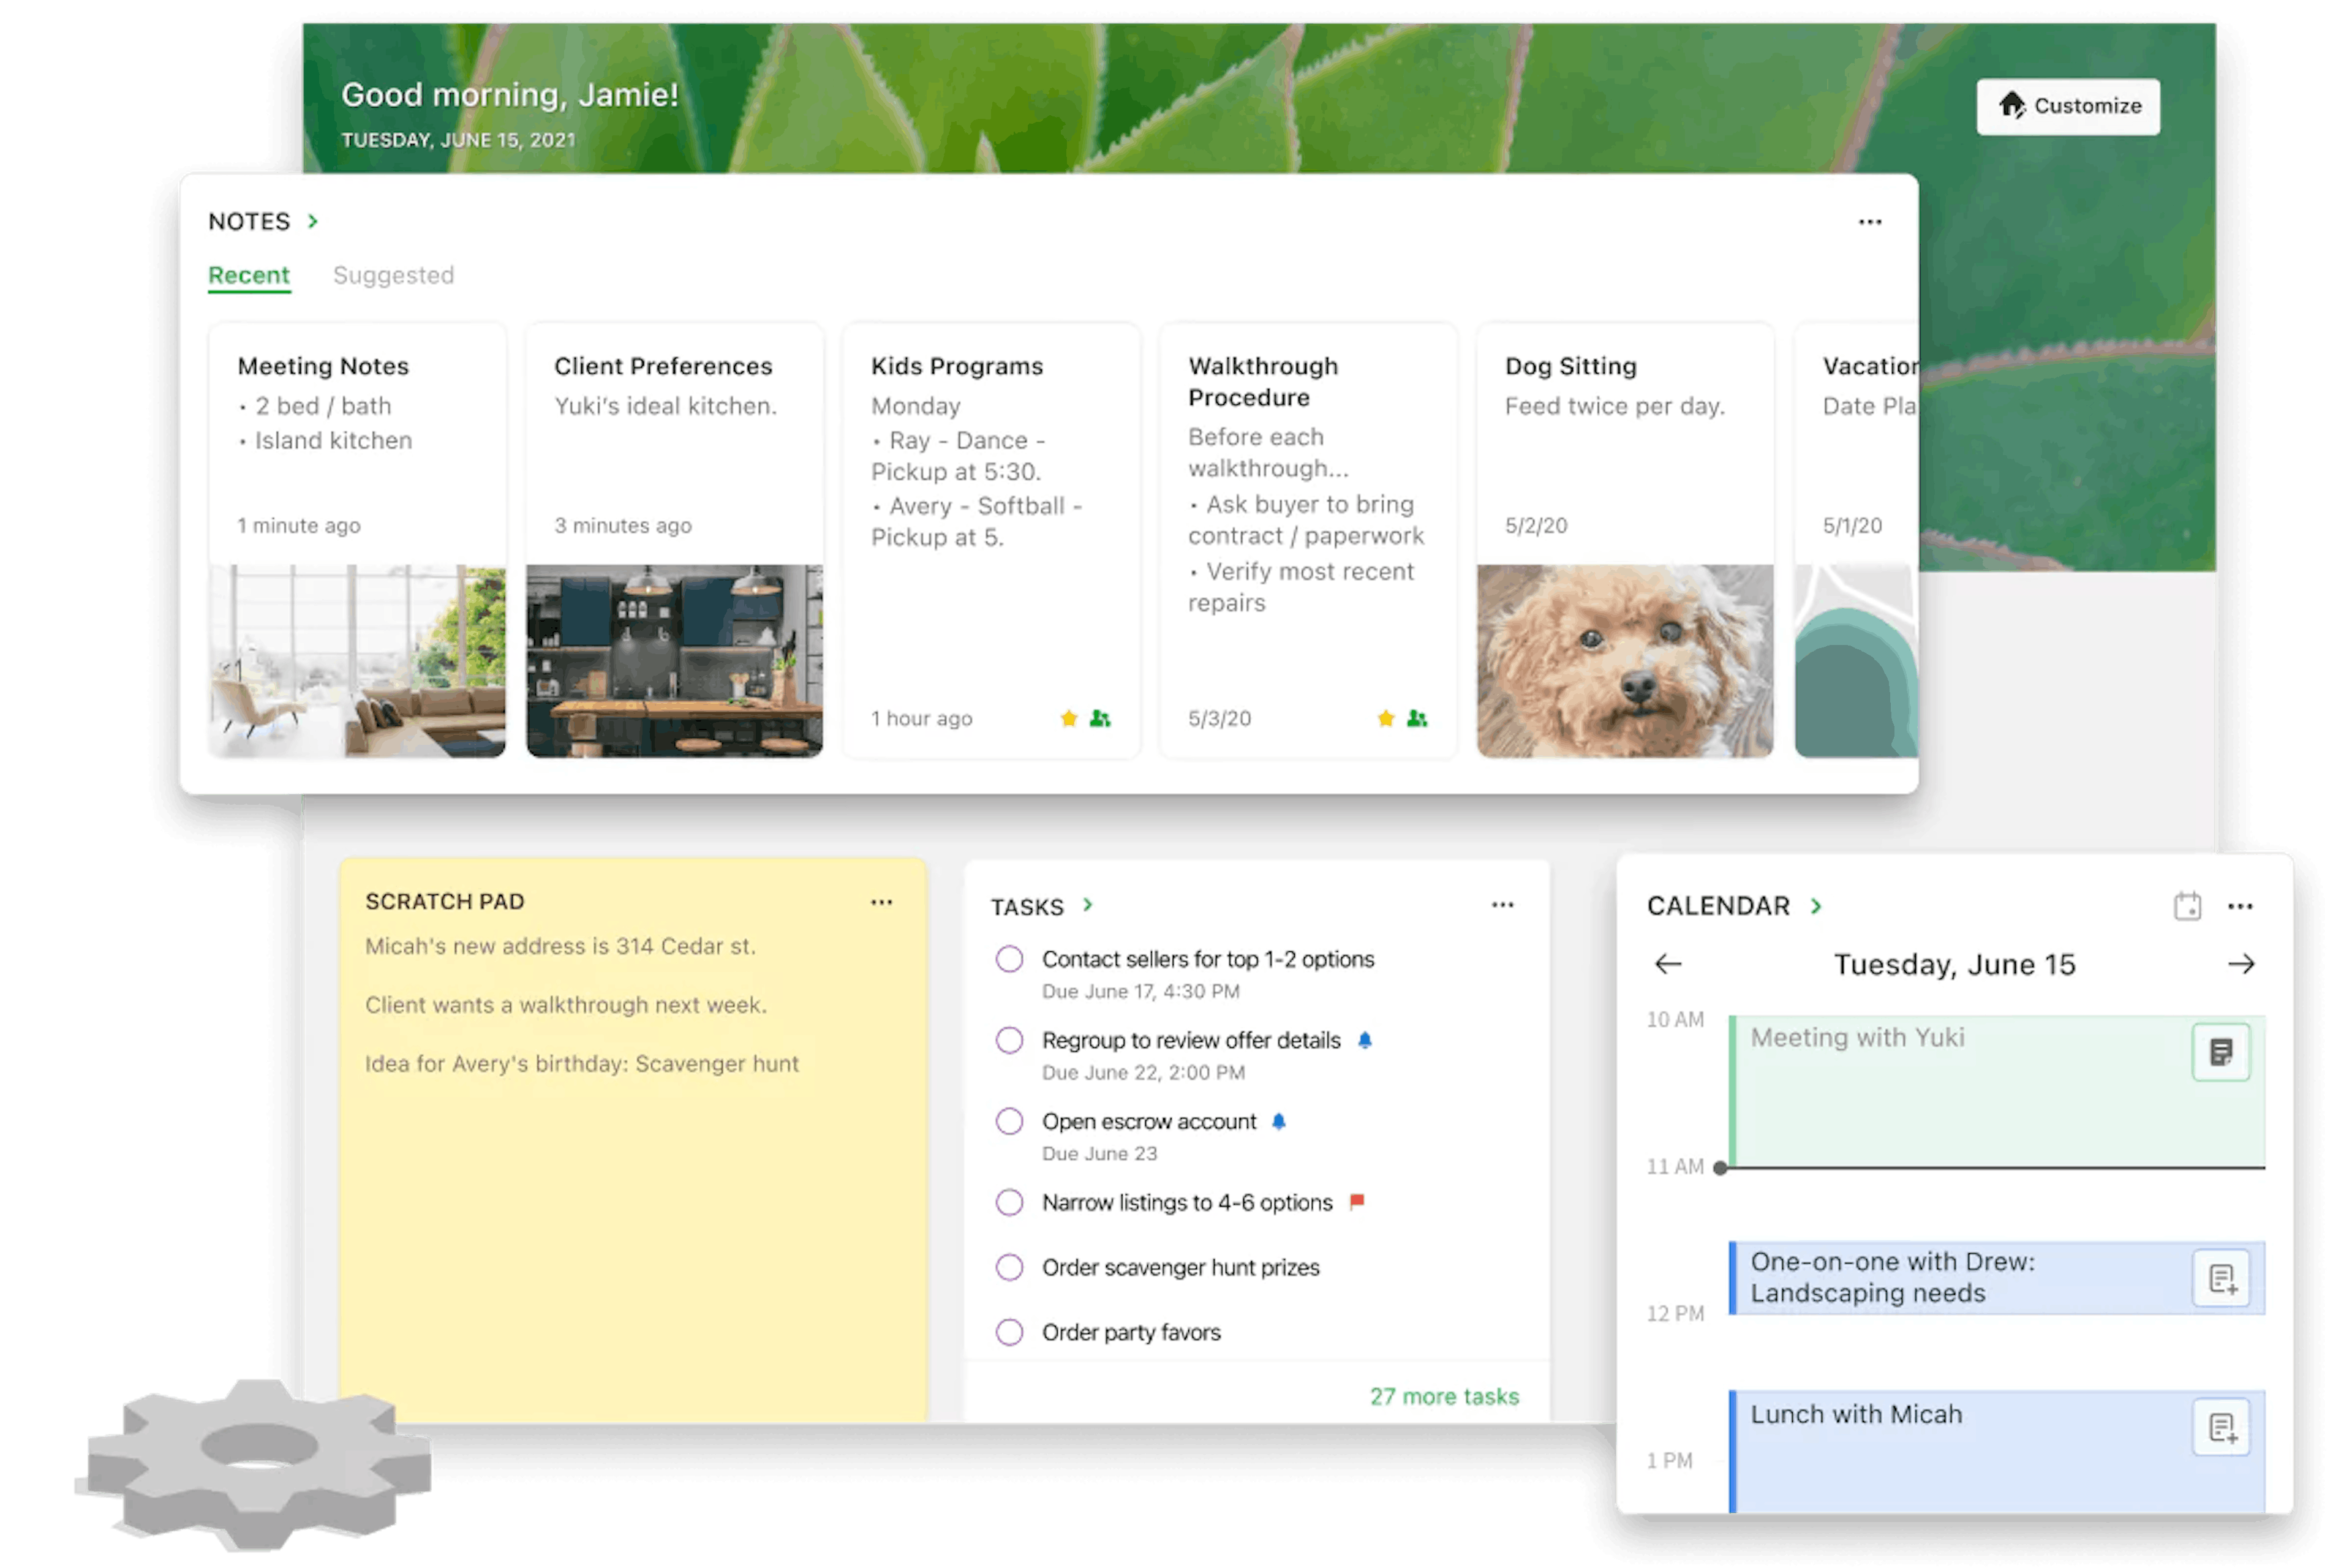This screenshot has height=1568, width=2352.
Task: Open the 27 more tasks link
Action: 1444,1396
